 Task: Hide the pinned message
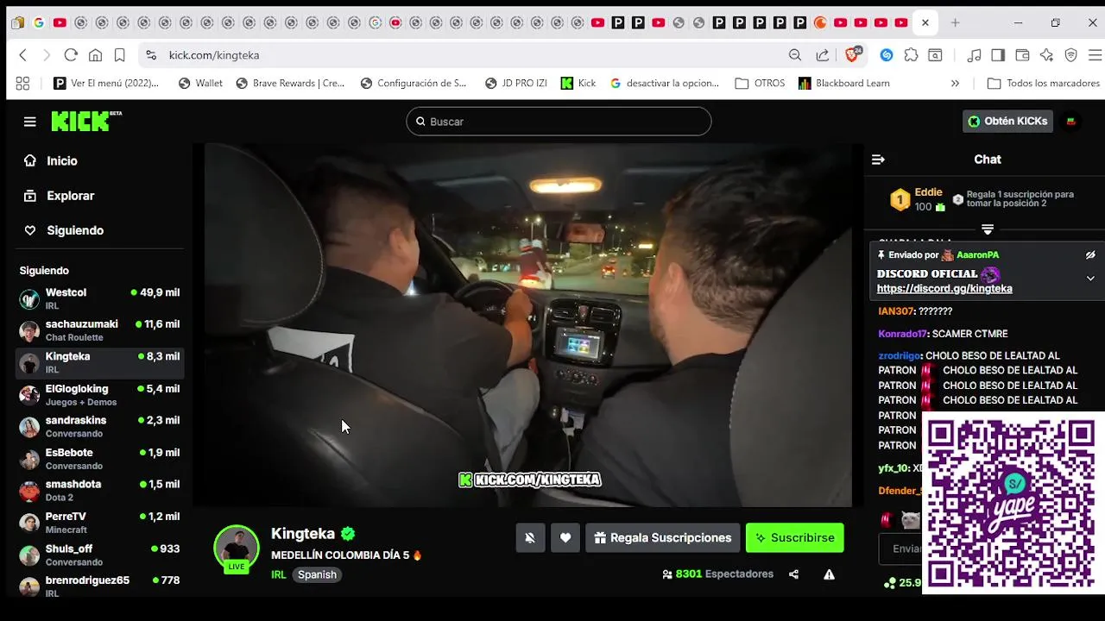1090,255
